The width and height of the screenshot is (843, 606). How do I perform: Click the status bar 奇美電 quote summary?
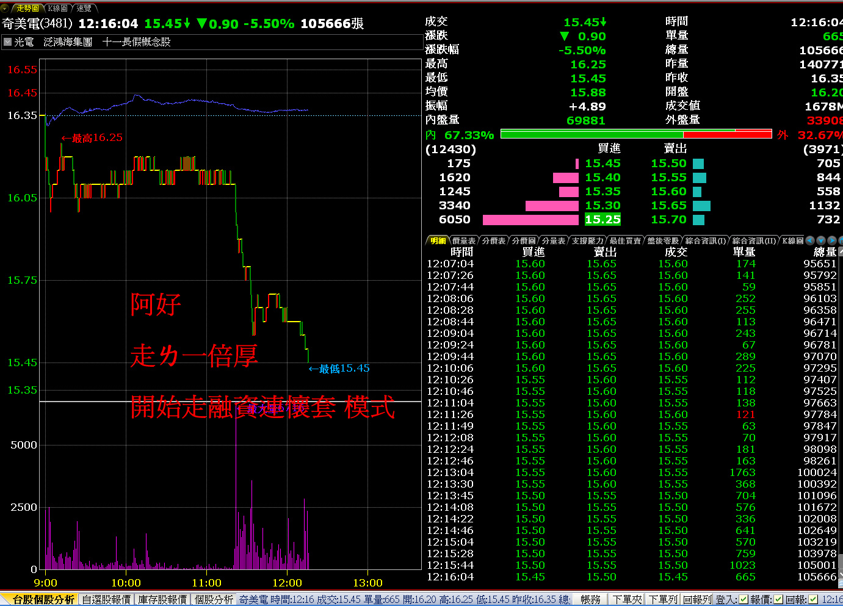click(404, 600)
